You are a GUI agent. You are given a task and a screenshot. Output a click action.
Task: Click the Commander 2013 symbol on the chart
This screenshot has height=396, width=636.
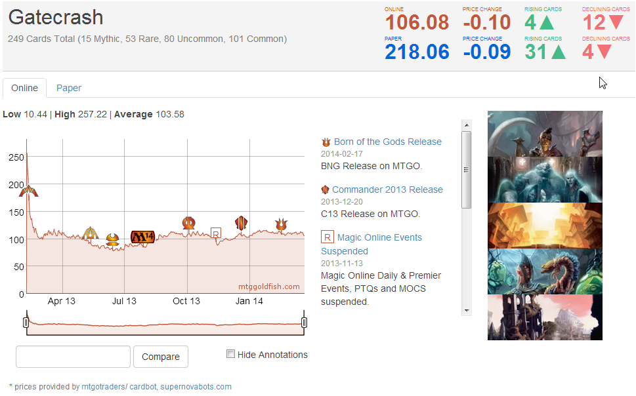pos(241,223)
